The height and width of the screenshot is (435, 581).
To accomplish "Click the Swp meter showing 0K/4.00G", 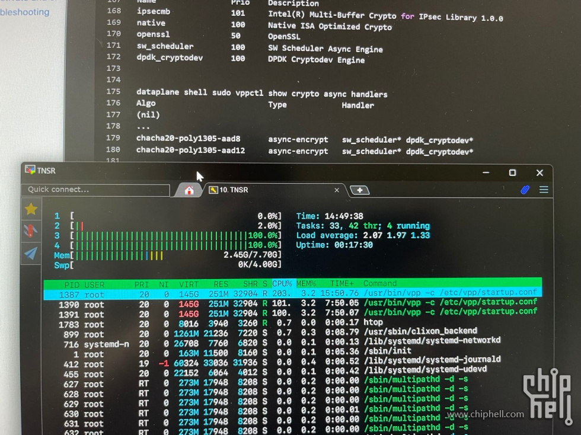I will click(168, 265).
